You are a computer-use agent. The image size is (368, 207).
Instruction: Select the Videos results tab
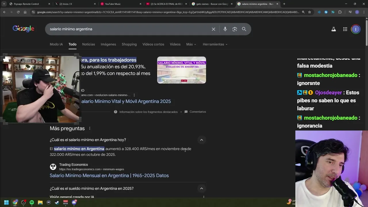175,44
